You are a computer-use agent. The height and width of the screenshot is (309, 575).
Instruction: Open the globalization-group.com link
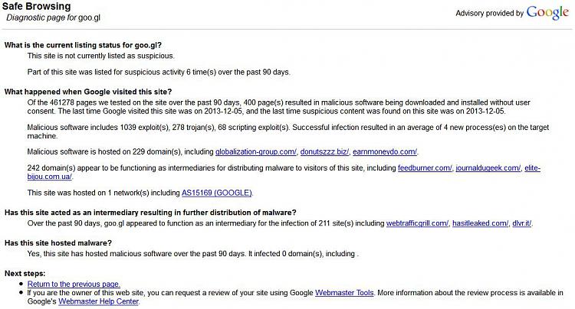[255, 151]
